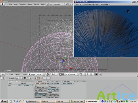Click the pivot point selector icon
Screen dimensions: 138x103
53,74
